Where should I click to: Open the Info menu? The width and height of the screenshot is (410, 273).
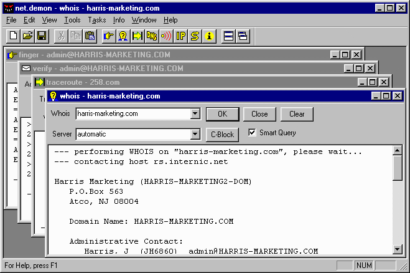[119, 20]
